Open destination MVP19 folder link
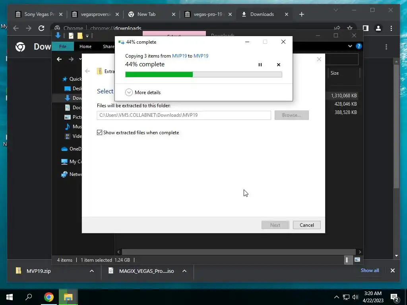This screenshot has height=305, width=407. point(201,56)
